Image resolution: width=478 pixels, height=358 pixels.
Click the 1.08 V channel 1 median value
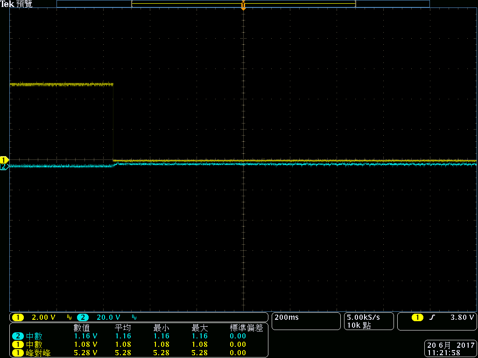pos(86,344)
